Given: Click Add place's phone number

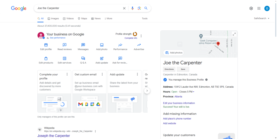Looking at the screenshot, I should (x=177, y=119).
